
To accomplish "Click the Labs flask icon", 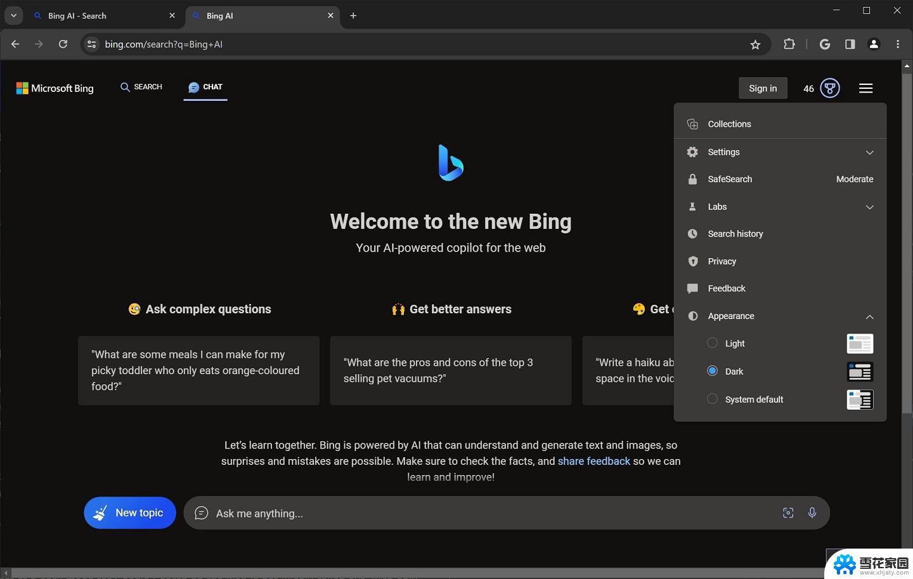I will (x=692, y=207).
